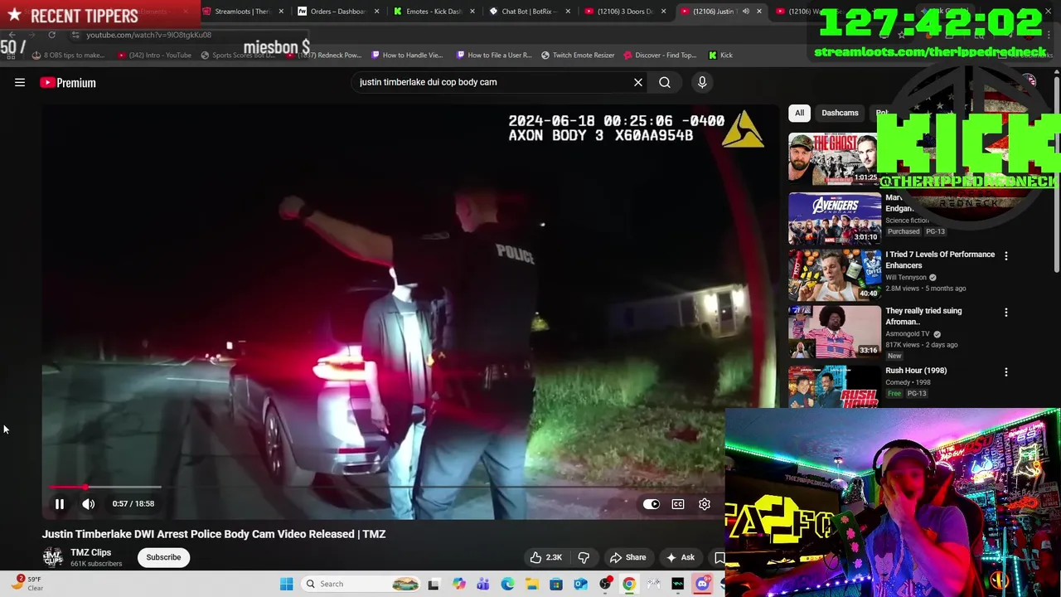Open the player settings gear

(705, 503)
